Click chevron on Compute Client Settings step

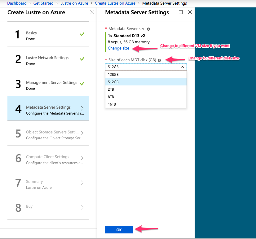[x=82, y=158]
